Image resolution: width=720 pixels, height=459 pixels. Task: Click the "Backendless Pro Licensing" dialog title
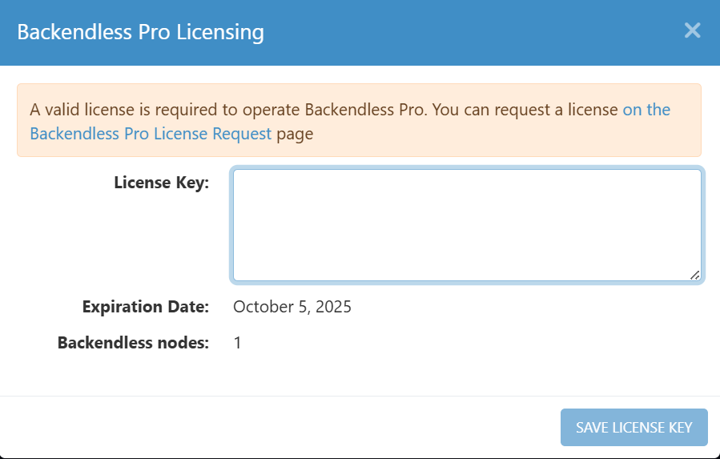point(140,32)
